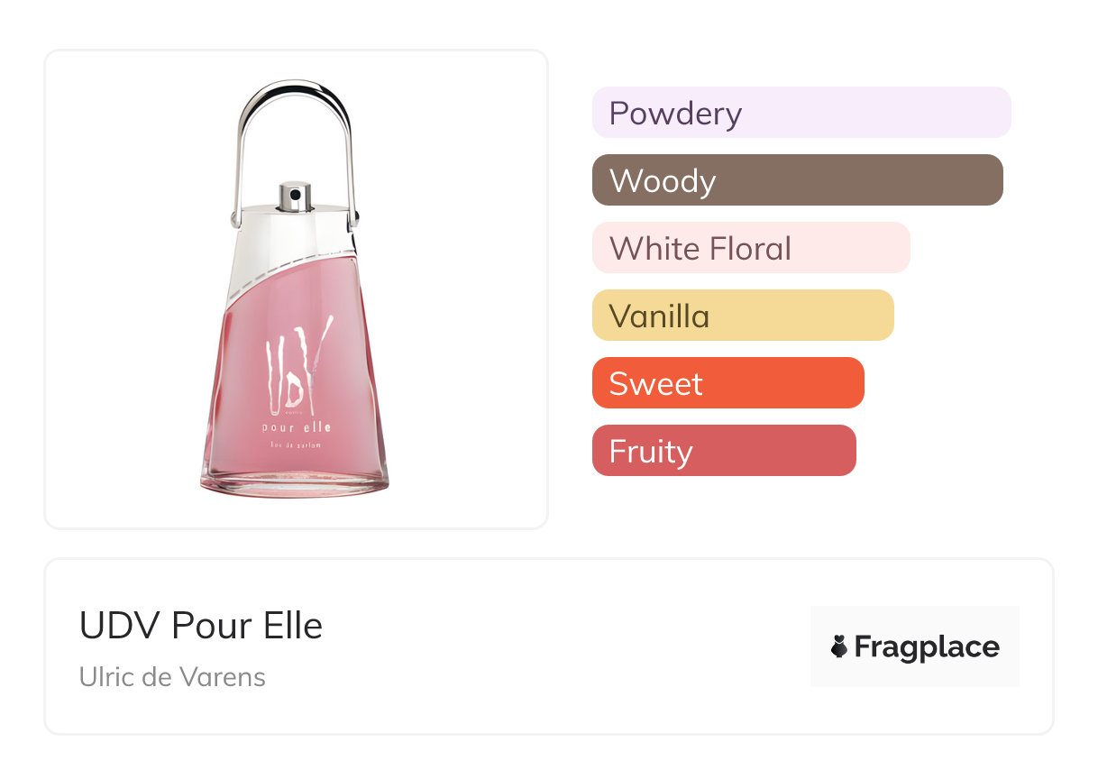
Task: Click the spray nozzle on the bottle
Action: pos(294,196)
